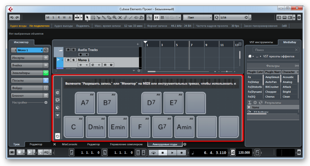Expand the Инсерты inspector section
The width and height of the screenshot is (310, 166).
pyautogui.click(x=27, y=58)
